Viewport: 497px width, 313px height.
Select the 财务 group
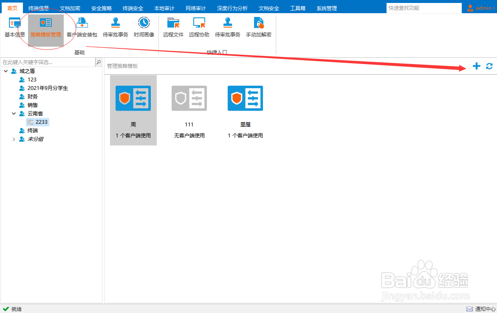(33, 97)
